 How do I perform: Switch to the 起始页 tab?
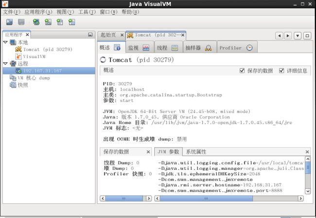pyautogui.click(x=111, y=35)
